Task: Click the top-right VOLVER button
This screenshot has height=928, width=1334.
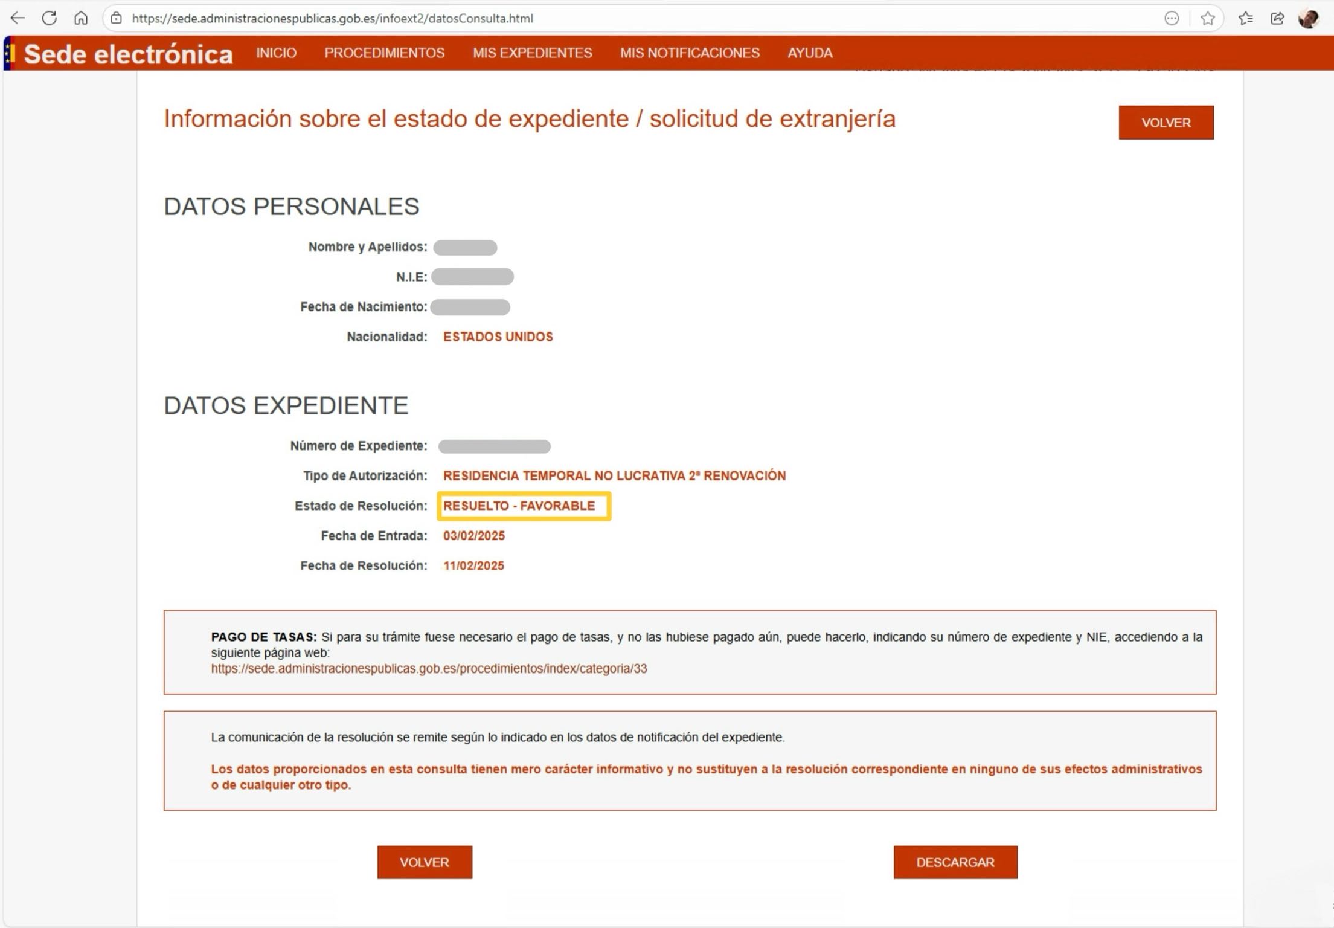Action: [1166, 123]
